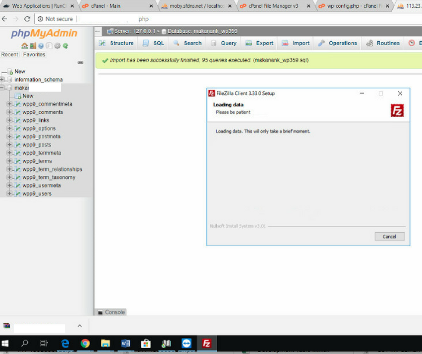Expand wpp9_terms table node
The height and width of the screenshot is (354, 422).
click(x=9, y=161)
